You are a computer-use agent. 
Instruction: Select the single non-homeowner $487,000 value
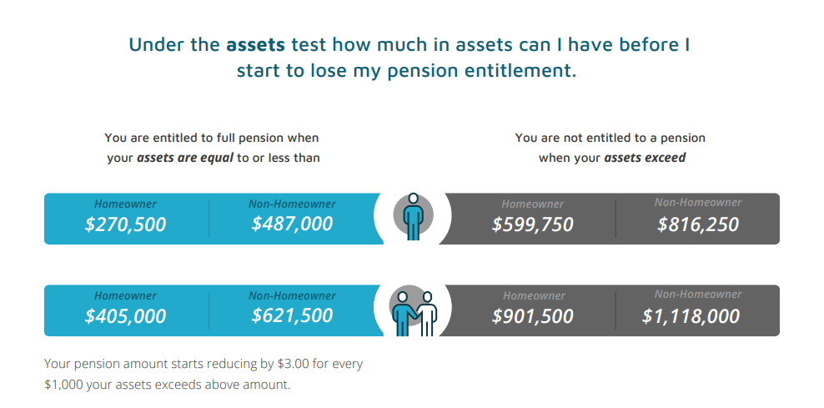point(292,224)
